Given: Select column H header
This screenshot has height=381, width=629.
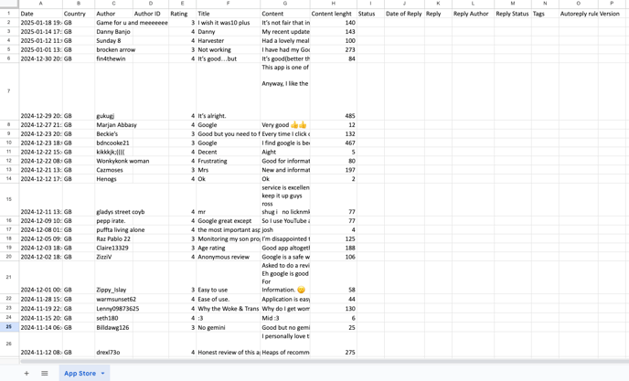Looking at the screenshot, I should [333, 4].
